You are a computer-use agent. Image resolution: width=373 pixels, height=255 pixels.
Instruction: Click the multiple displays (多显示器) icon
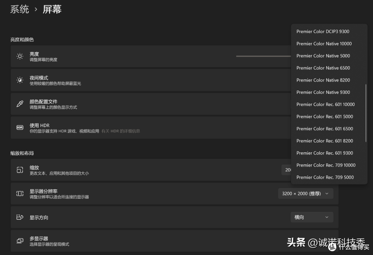click(x=20, y=241)
